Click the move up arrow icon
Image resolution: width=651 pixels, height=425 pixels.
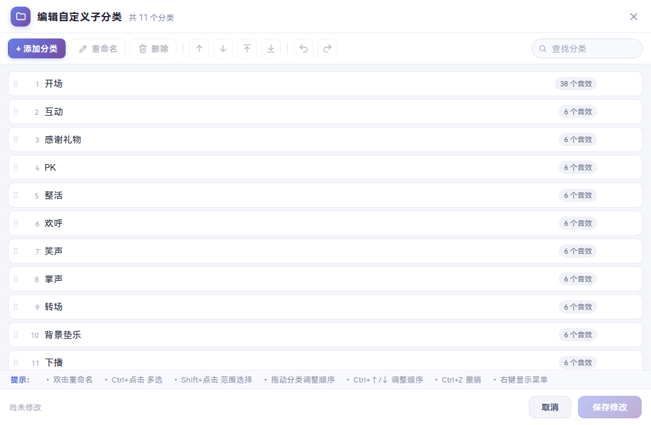coord(199,48)
